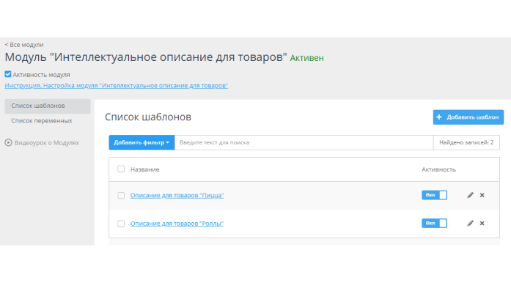Open the module setup instruction link
This screenshot has width=511, height=283.
[116, 86]
